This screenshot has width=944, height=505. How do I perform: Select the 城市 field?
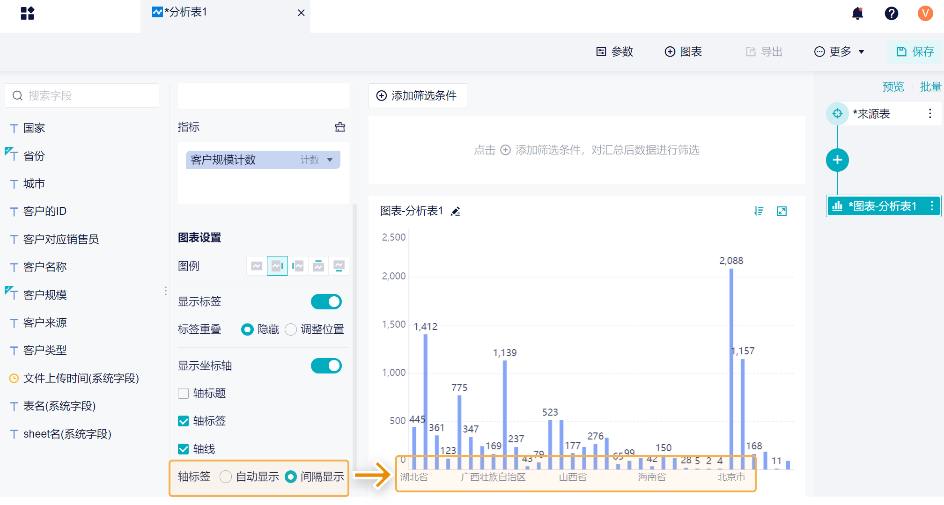click(x=34, y=183)
